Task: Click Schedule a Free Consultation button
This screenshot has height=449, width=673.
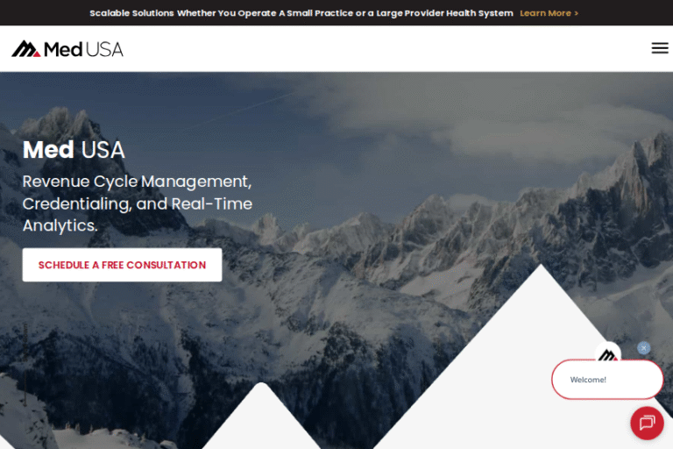Action: (x=123, y=265)
